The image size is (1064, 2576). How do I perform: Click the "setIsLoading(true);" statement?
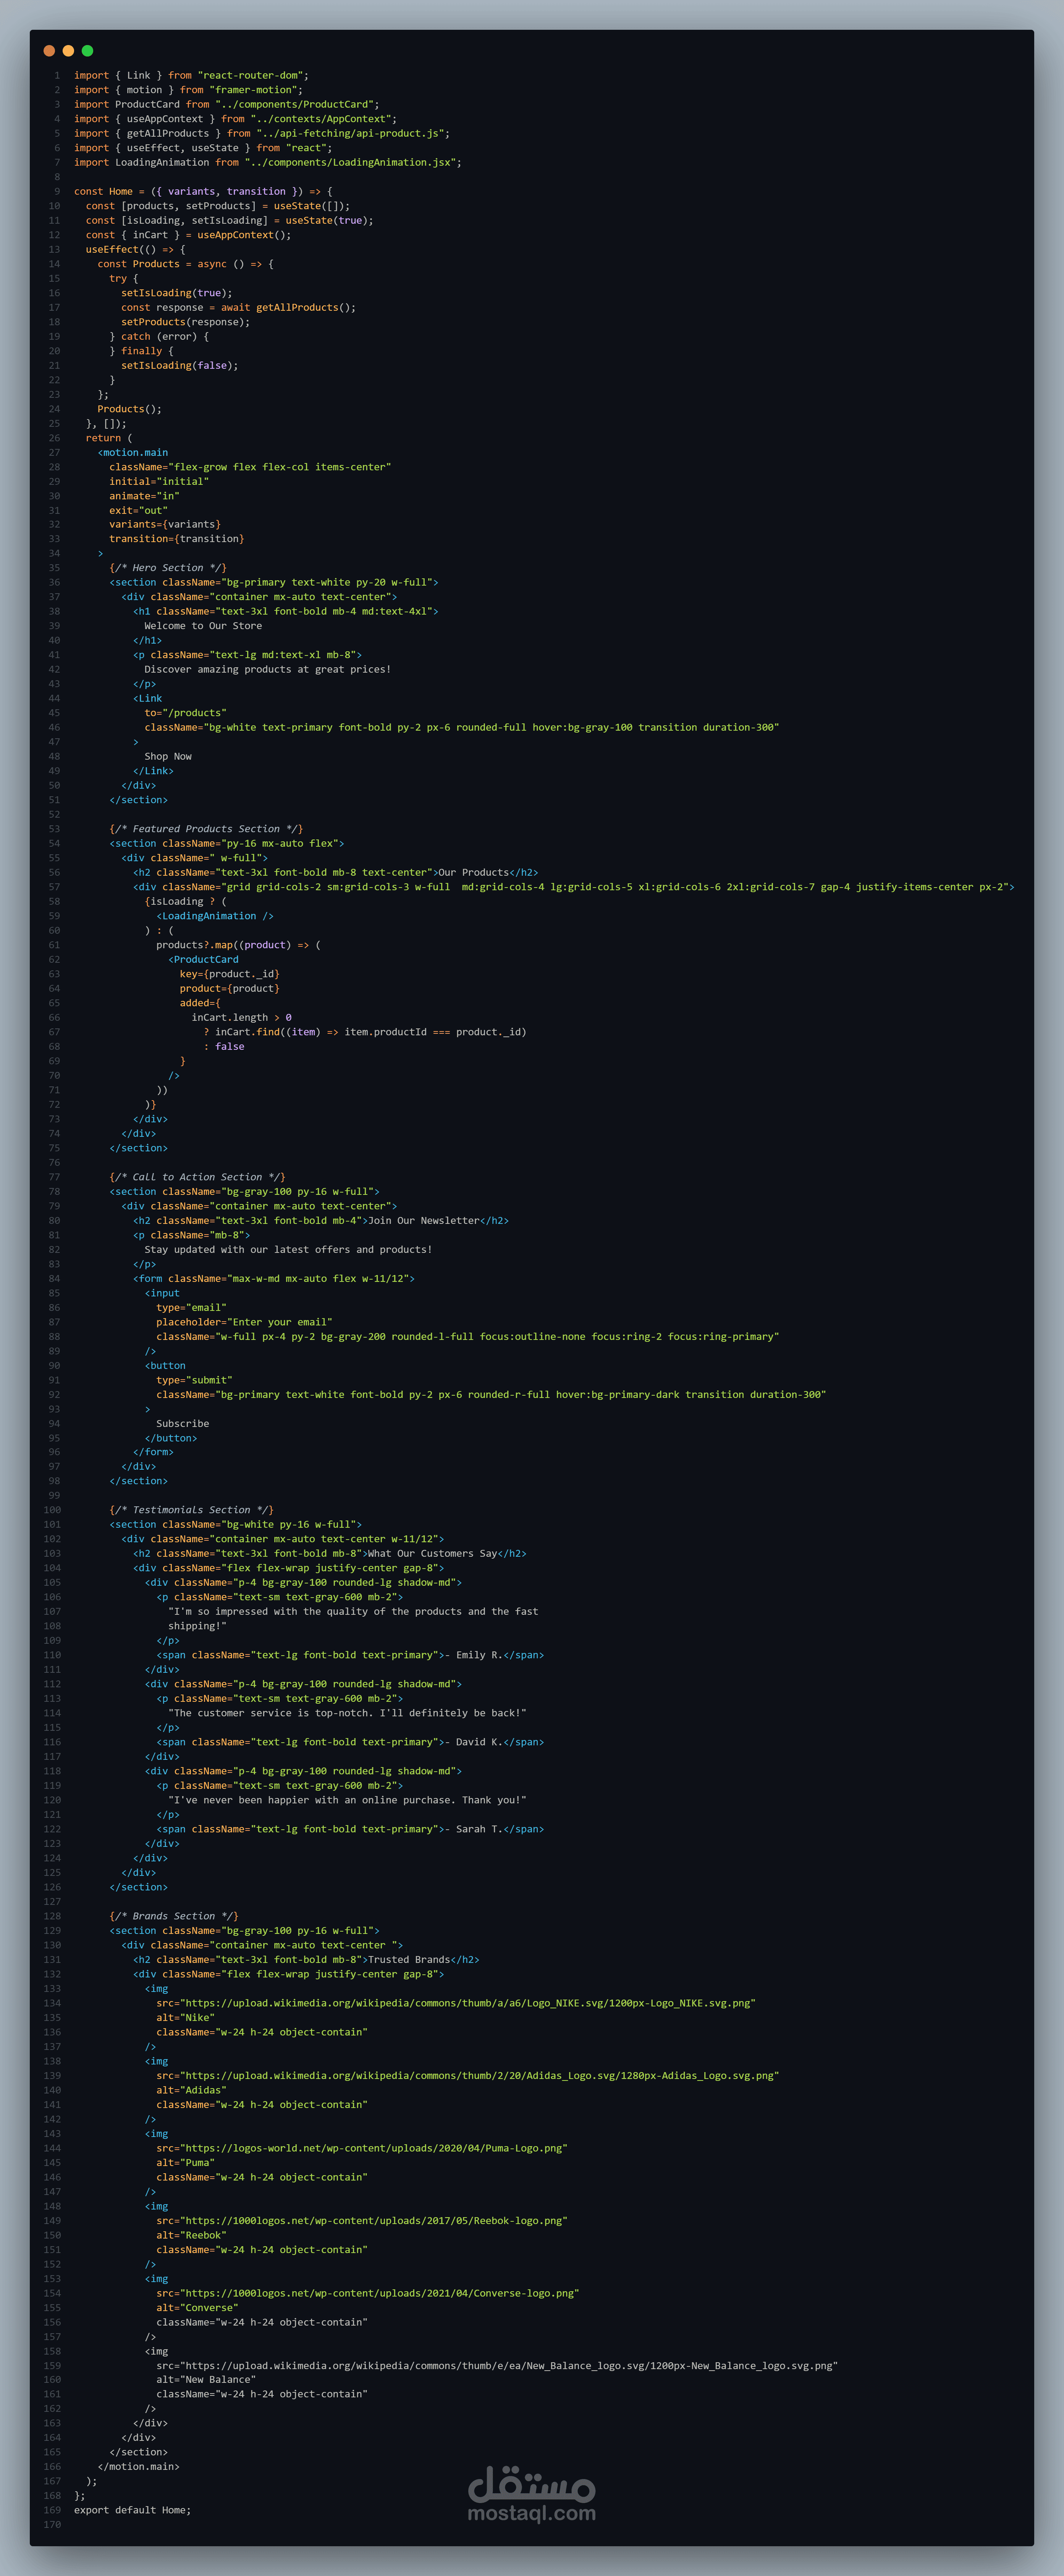(x=177, y=293)
